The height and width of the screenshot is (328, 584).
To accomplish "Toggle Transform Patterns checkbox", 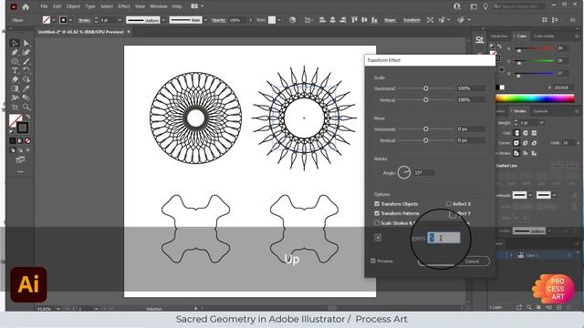I will pos(377,213).
